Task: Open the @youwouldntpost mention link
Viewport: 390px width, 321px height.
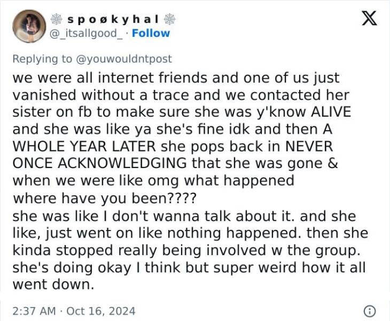Action: click(x=123, y=59)
